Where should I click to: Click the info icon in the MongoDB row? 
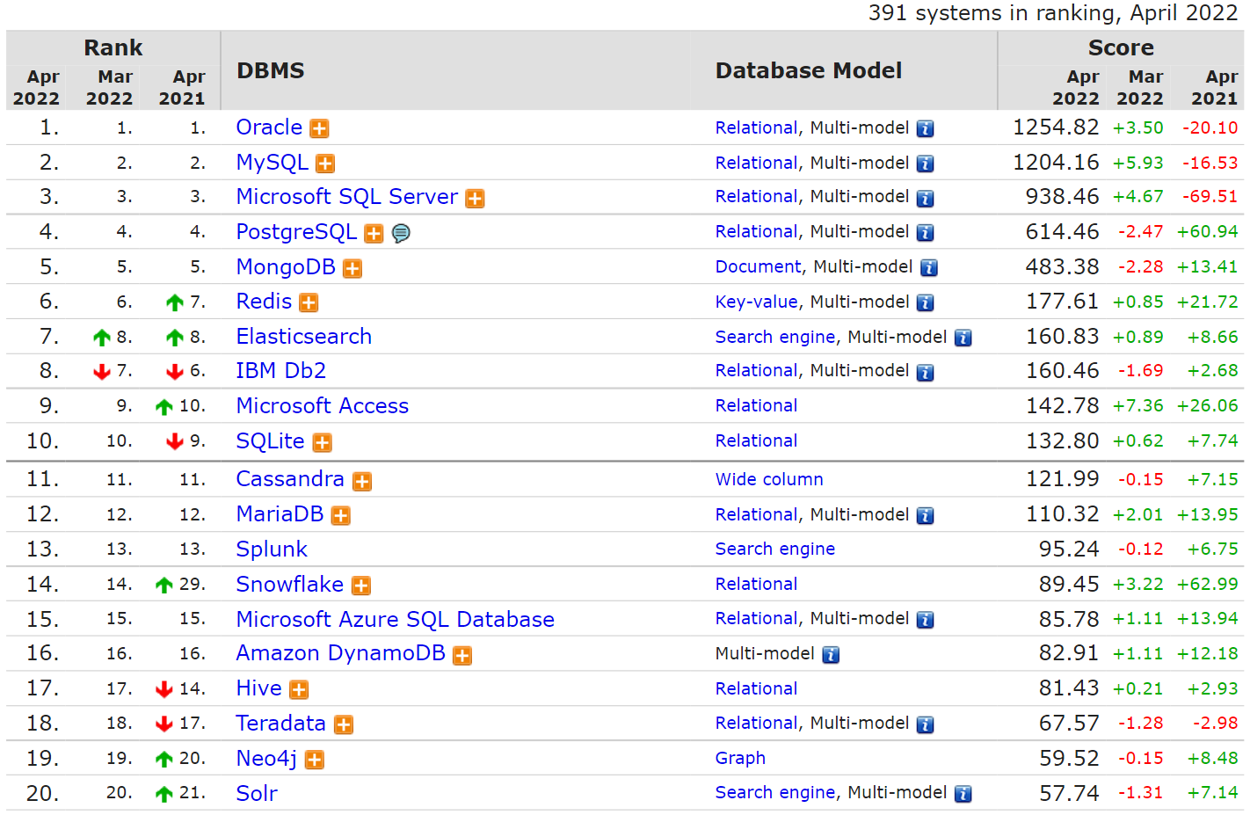pos(928,268)
